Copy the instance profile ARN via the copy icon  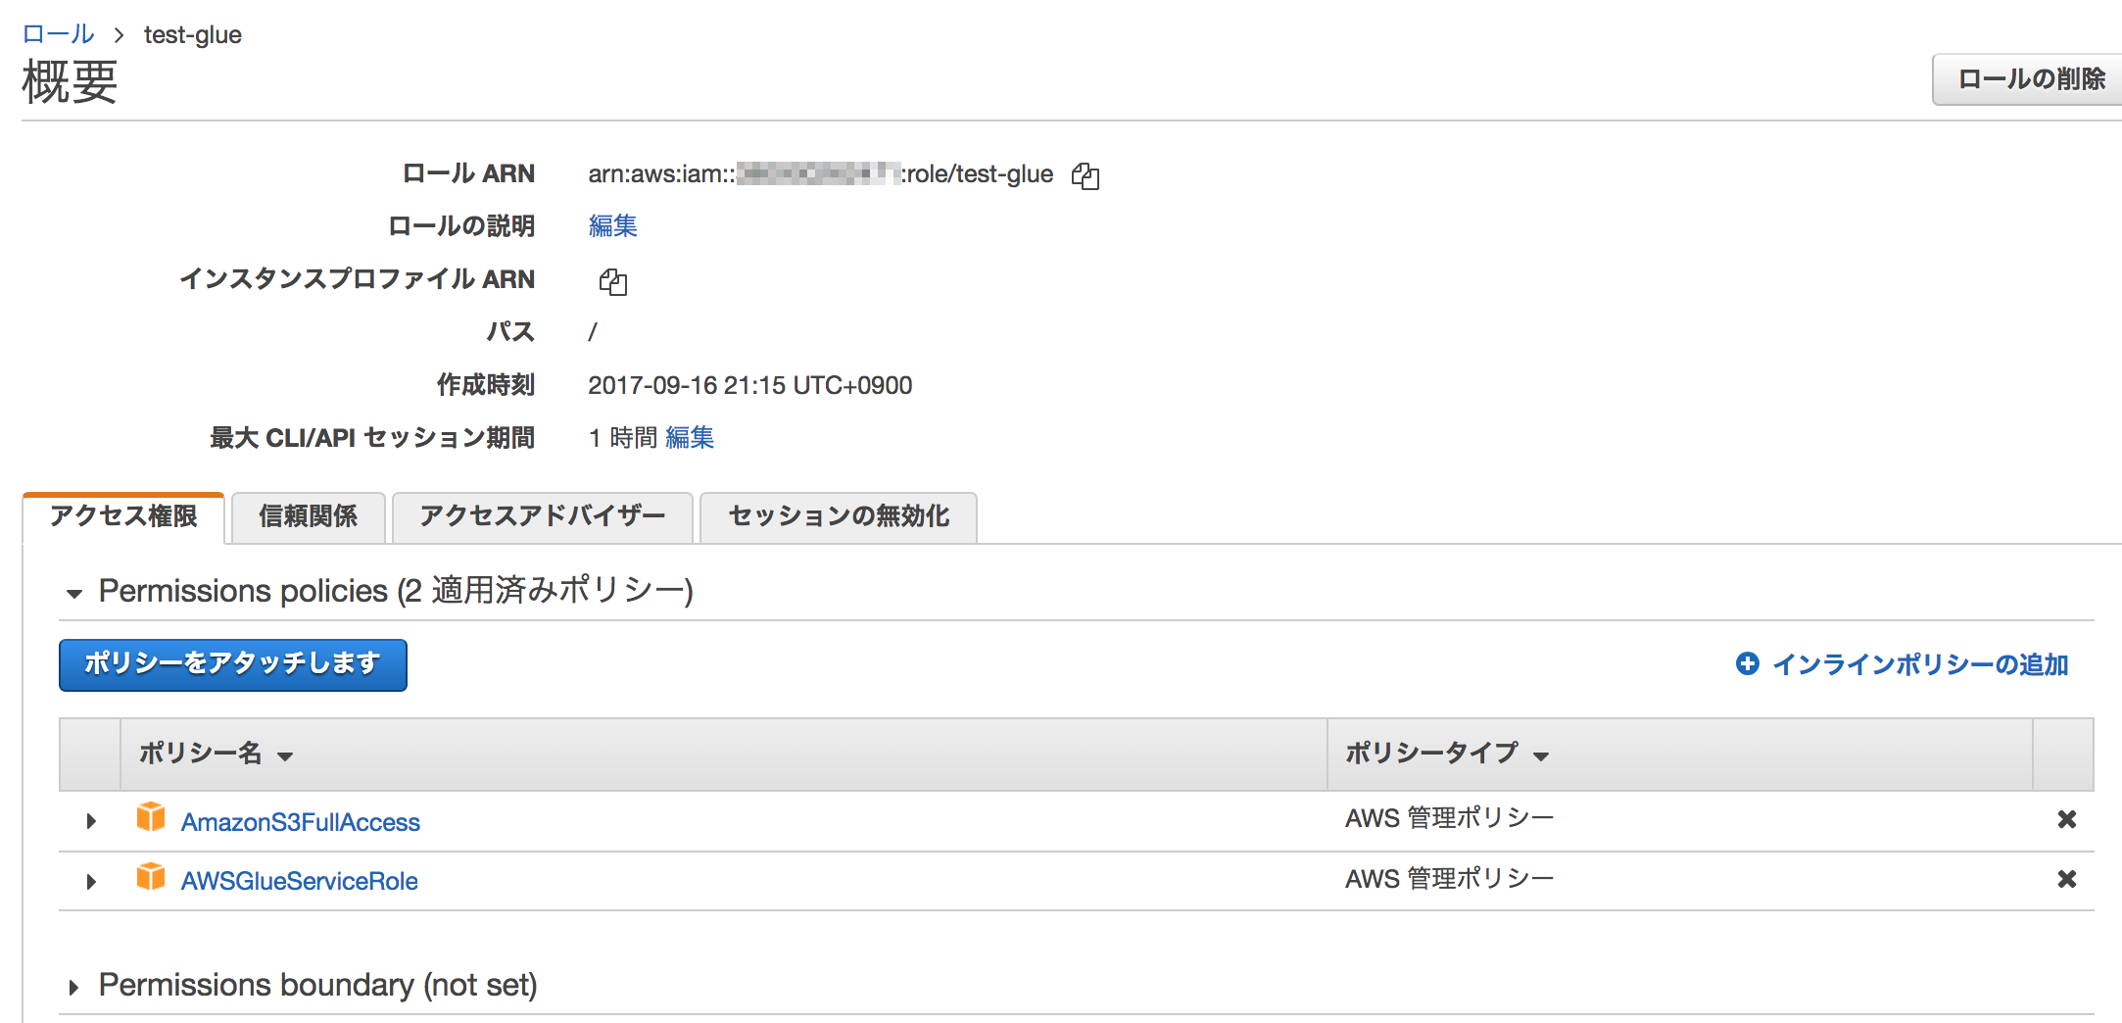pyautogui.click(x=613, y=282)
